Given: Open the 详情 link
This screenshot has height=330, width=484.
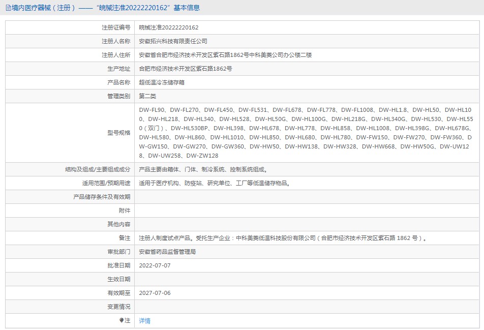Looking at the screenshot, I should (144, 321).
